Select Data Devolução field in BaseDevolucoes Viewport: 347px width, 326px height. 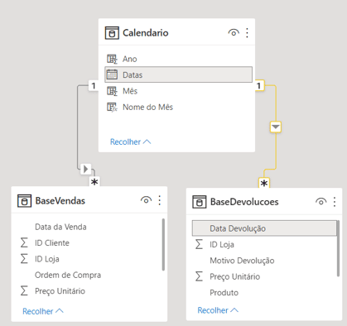264,228
